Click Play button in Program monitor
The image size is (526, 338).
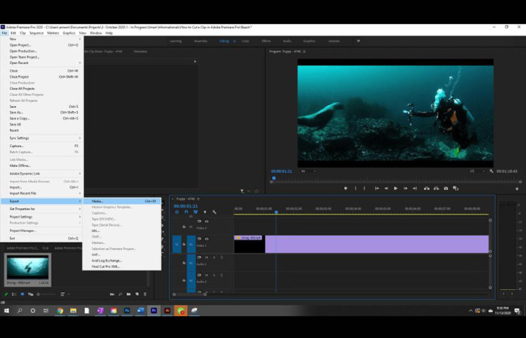pyautogui.click(x=395, y=189)
